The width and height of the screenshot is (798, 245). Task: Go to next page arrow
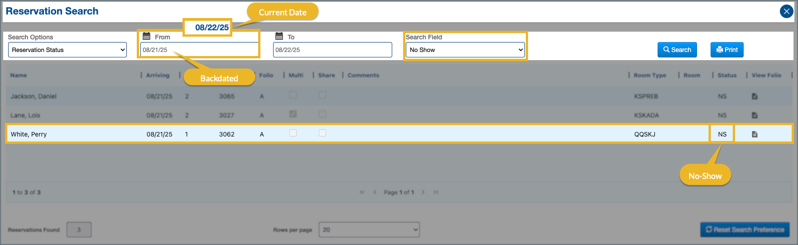(x=423, y=192)
